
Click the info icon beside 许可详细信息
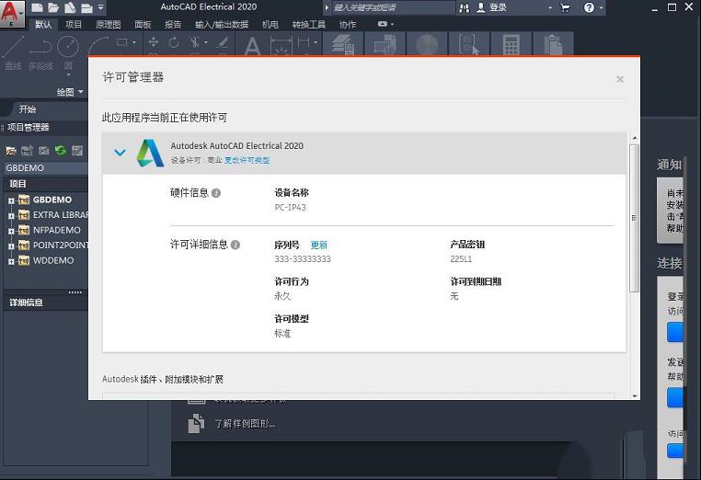[236, 245]
